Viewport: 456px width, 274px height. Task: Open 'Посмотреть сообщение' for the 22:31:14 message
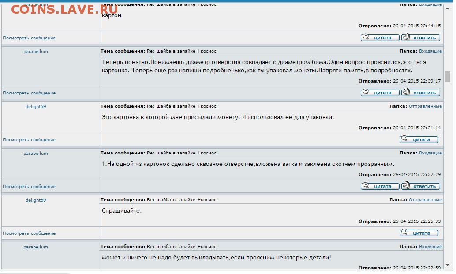29,140
